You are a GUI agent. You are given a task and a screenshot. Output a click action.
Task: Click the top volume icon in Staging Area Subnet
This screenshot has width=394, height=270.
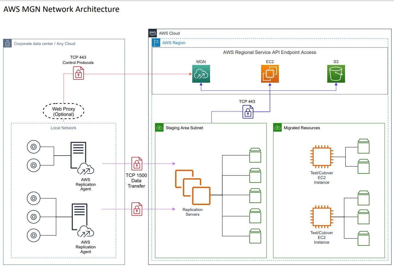point(255,155)
